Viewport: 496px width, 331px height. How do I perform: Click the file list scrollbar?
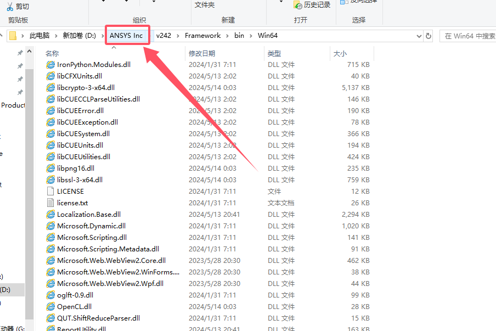pyautogui.click(x=31, y=165)
